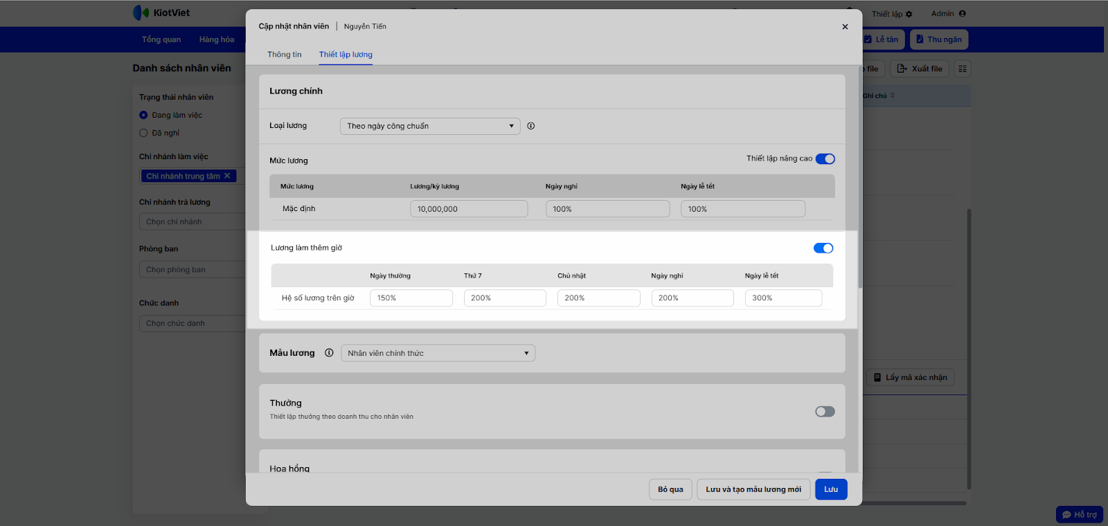Select the Đã nghỉ radio button
The width and height of the screenshot is (1108, 526).
tap(143, 133)
